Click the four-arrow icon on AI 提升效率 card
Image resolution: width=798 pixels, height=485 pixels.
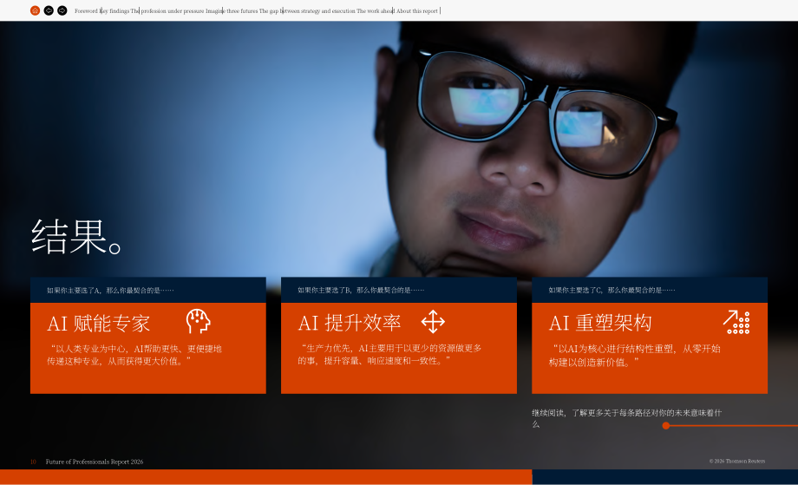click(433, 322)
